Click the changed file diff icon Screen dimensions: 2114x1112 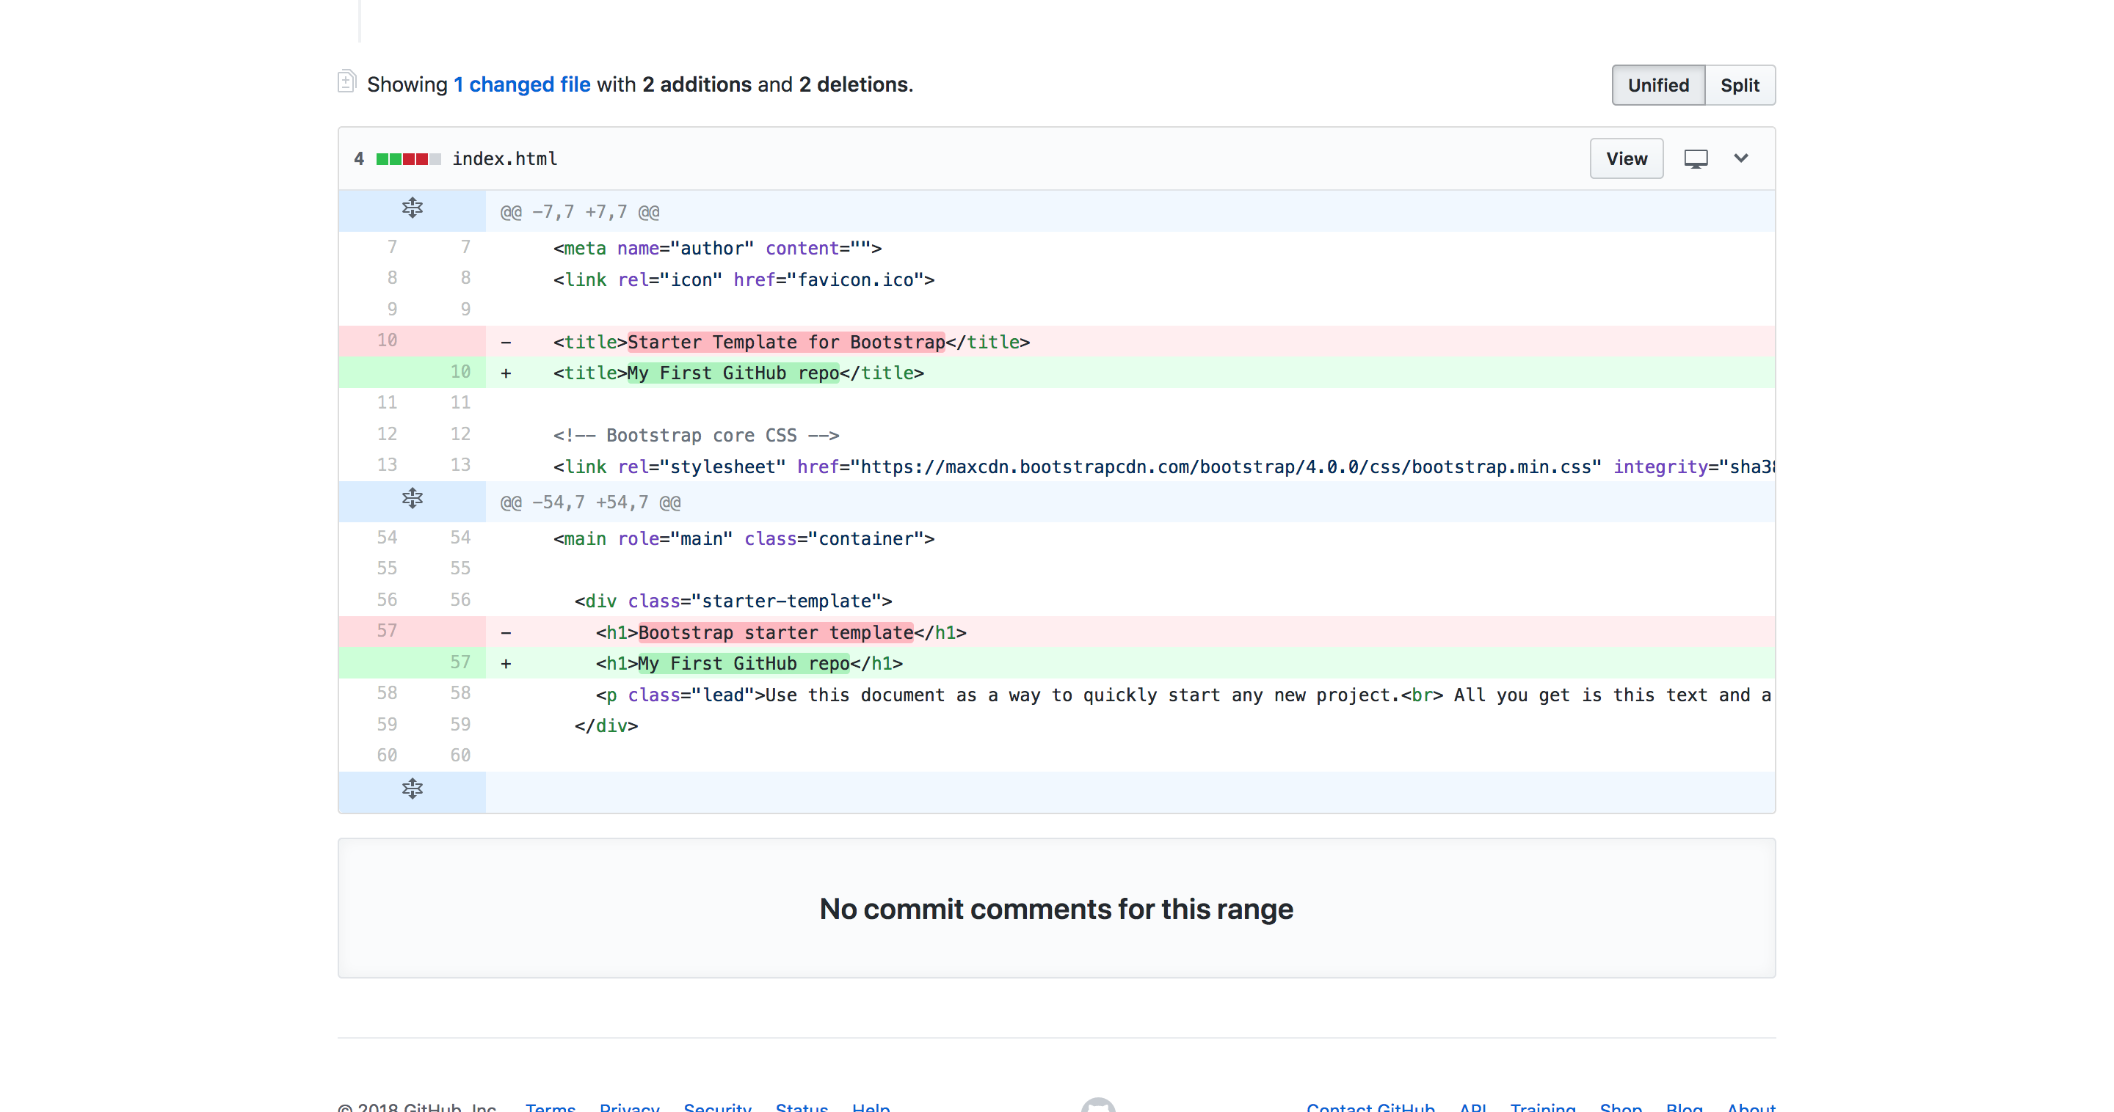click(346, 82)
